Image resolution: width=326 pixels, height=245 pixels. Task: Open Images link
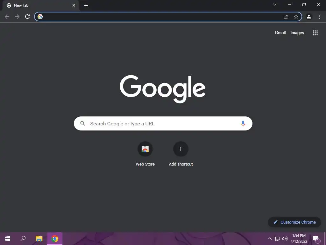pos(297,33)
